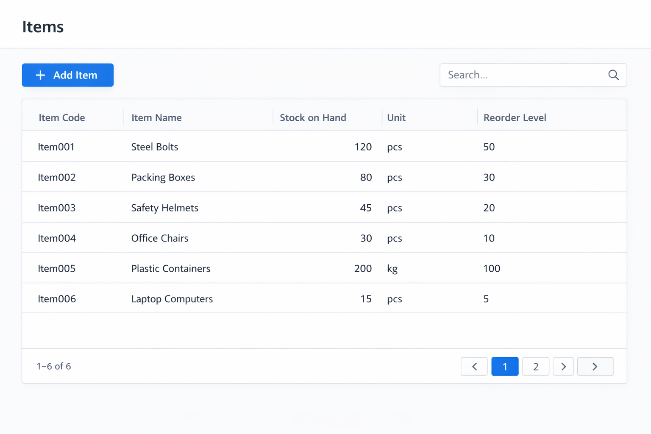This screenshot has height=434, width=651.
Task: Click the stock value 120 for Steel Bolts
Action: (x=363, y=147)
